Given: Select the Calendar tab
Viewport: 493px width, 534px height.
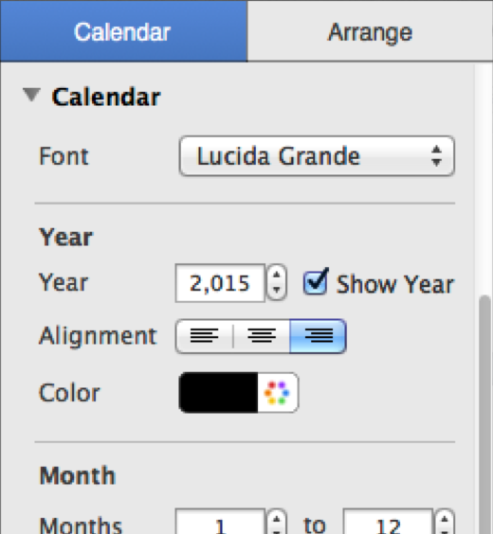Looking at the screenshot, I should tap(123, 31).
